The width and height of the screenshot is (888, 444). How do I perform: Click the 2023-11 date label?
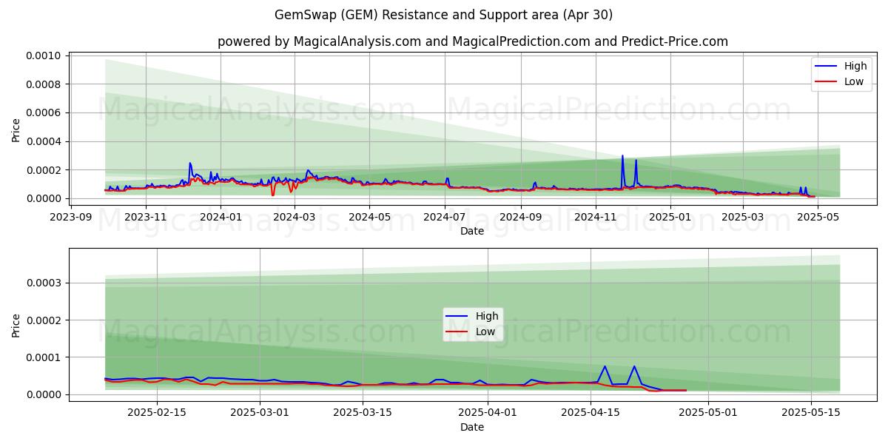(x=146, y=217)
